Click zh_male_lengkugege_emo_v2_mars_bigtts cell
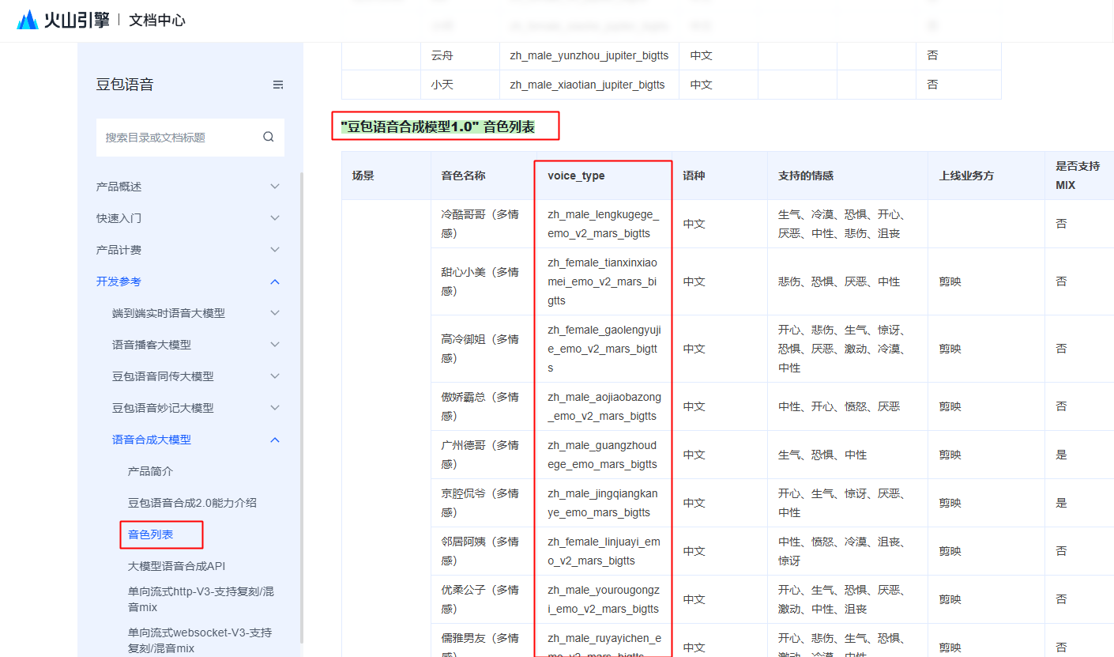 click(603, 224)
